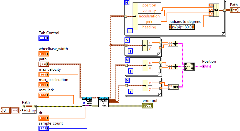This screenshot has width=240, height=131.
Task: Select the dt DBL terminal
Action: 44,118
